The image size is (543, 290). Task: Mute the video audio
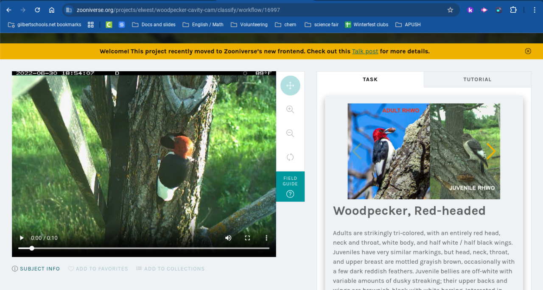228,238
